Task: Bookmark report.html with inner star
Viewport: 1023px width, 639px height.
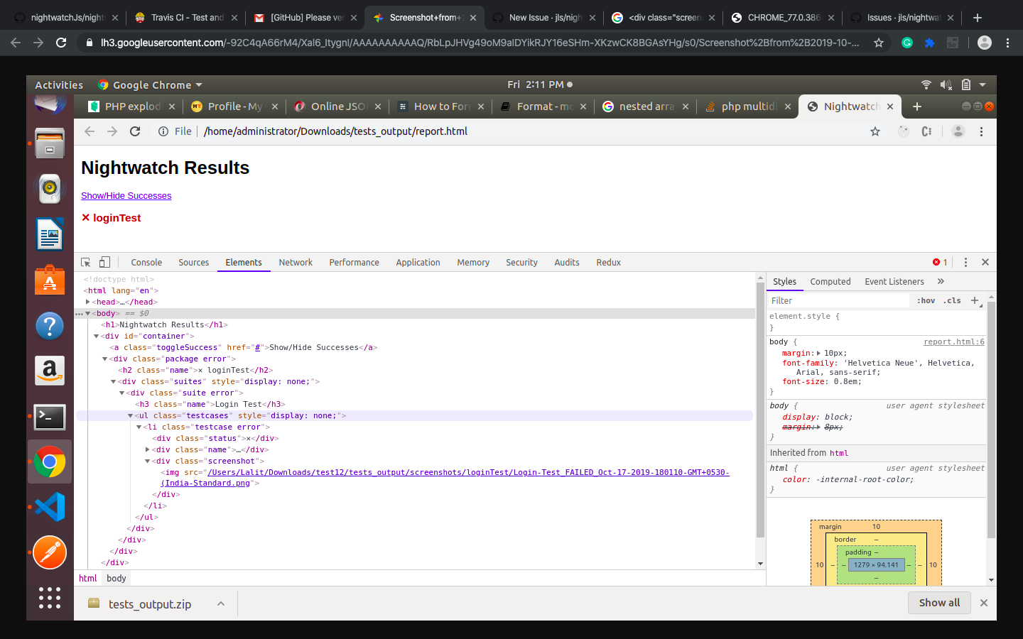Action: [x=875, y=131]
